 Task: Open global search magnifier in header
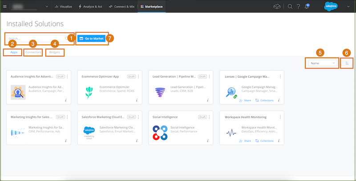pyautogui.click(x=290, y=7)
